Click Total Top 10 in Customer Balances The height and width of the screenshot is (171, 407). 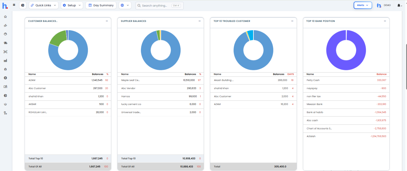[36, 158]
